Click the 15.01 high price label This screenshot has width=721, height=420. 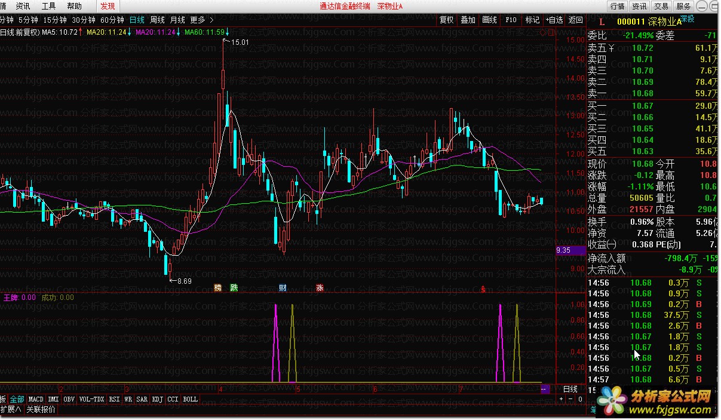pos(239,42)
